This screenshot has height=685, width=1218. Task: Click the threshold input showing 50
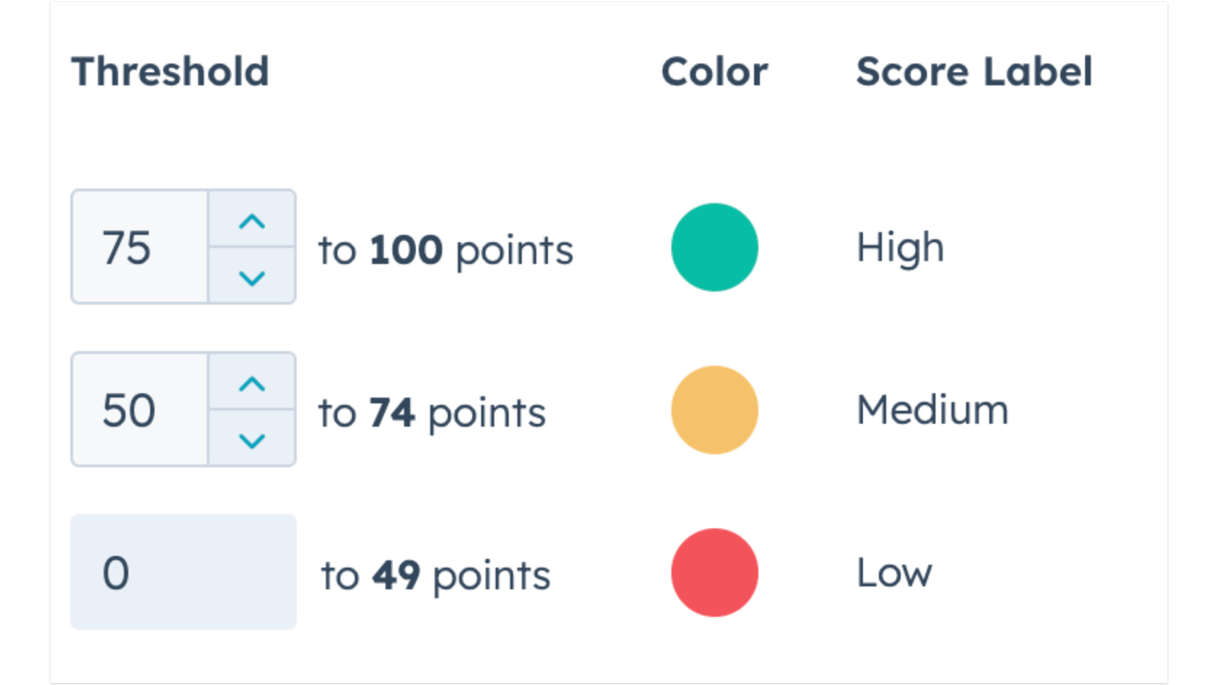click(x=139, y=409)
